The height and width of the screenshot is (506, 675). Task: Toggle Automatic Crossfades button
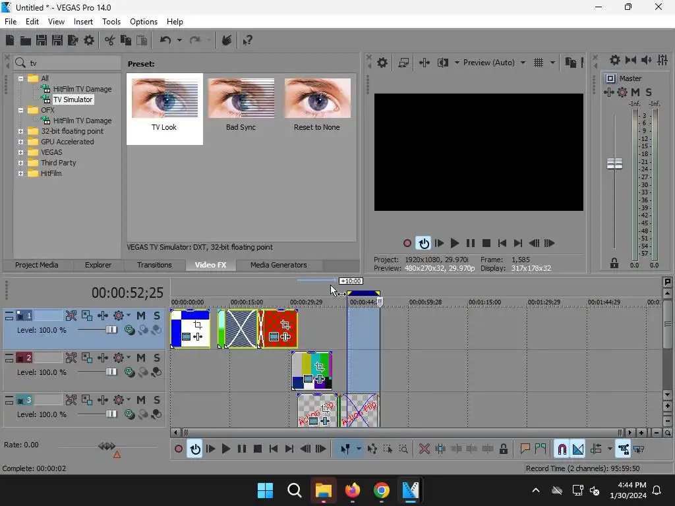[577, 449]
